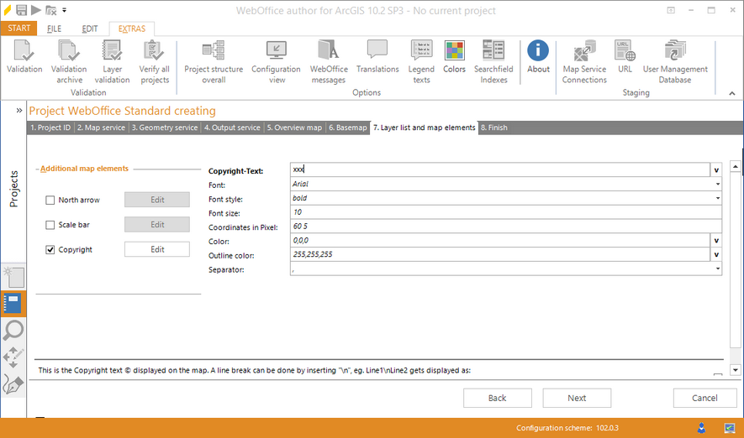Click the play icon in quick access bar

tap(36, 9)
